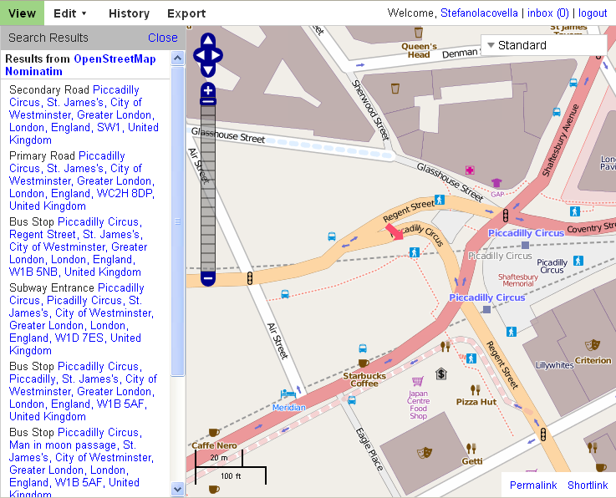The image size is (616, 498).
Task: Click the subway entrance icon near Regent Street label
Action: coord(440,200)
